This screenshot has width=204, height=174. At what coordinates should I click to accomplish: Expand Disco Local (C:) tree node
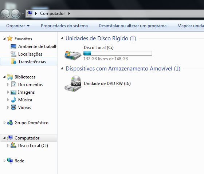(8, 146)
